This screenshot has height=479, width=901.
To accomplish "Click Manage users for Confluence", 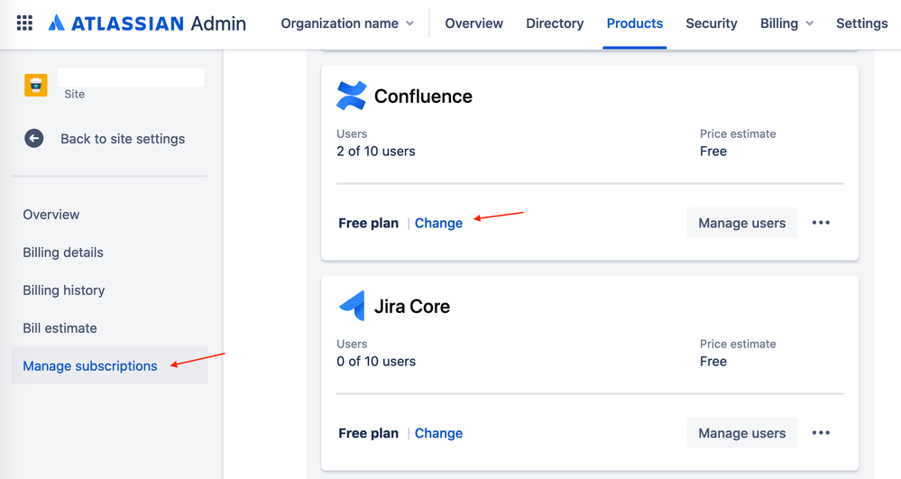I will click(x=741, y=223).
